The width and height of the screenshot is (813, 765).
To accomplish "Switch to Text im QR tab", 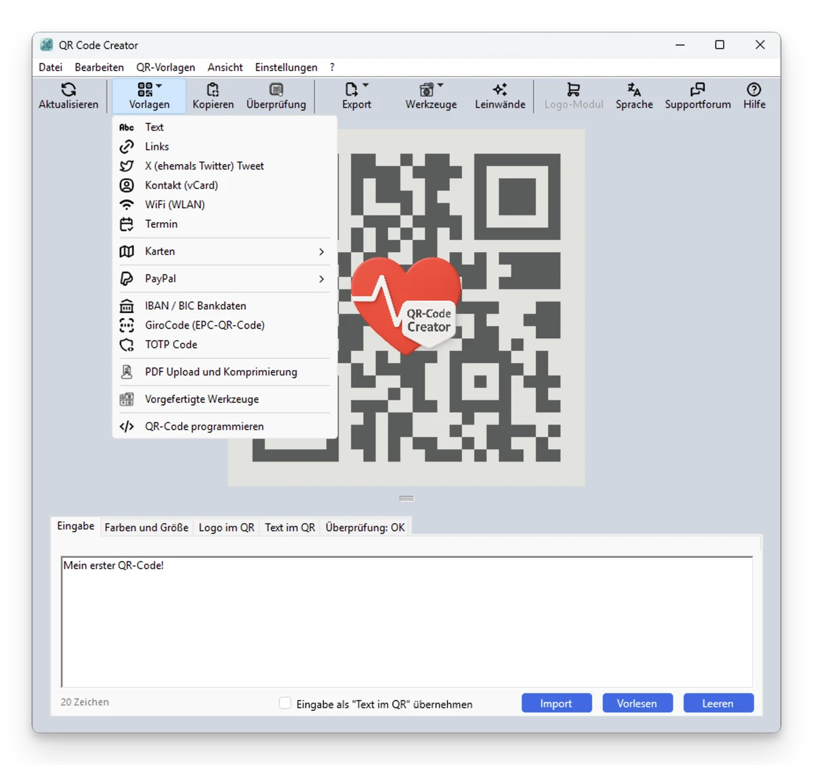I will [290, 527].
